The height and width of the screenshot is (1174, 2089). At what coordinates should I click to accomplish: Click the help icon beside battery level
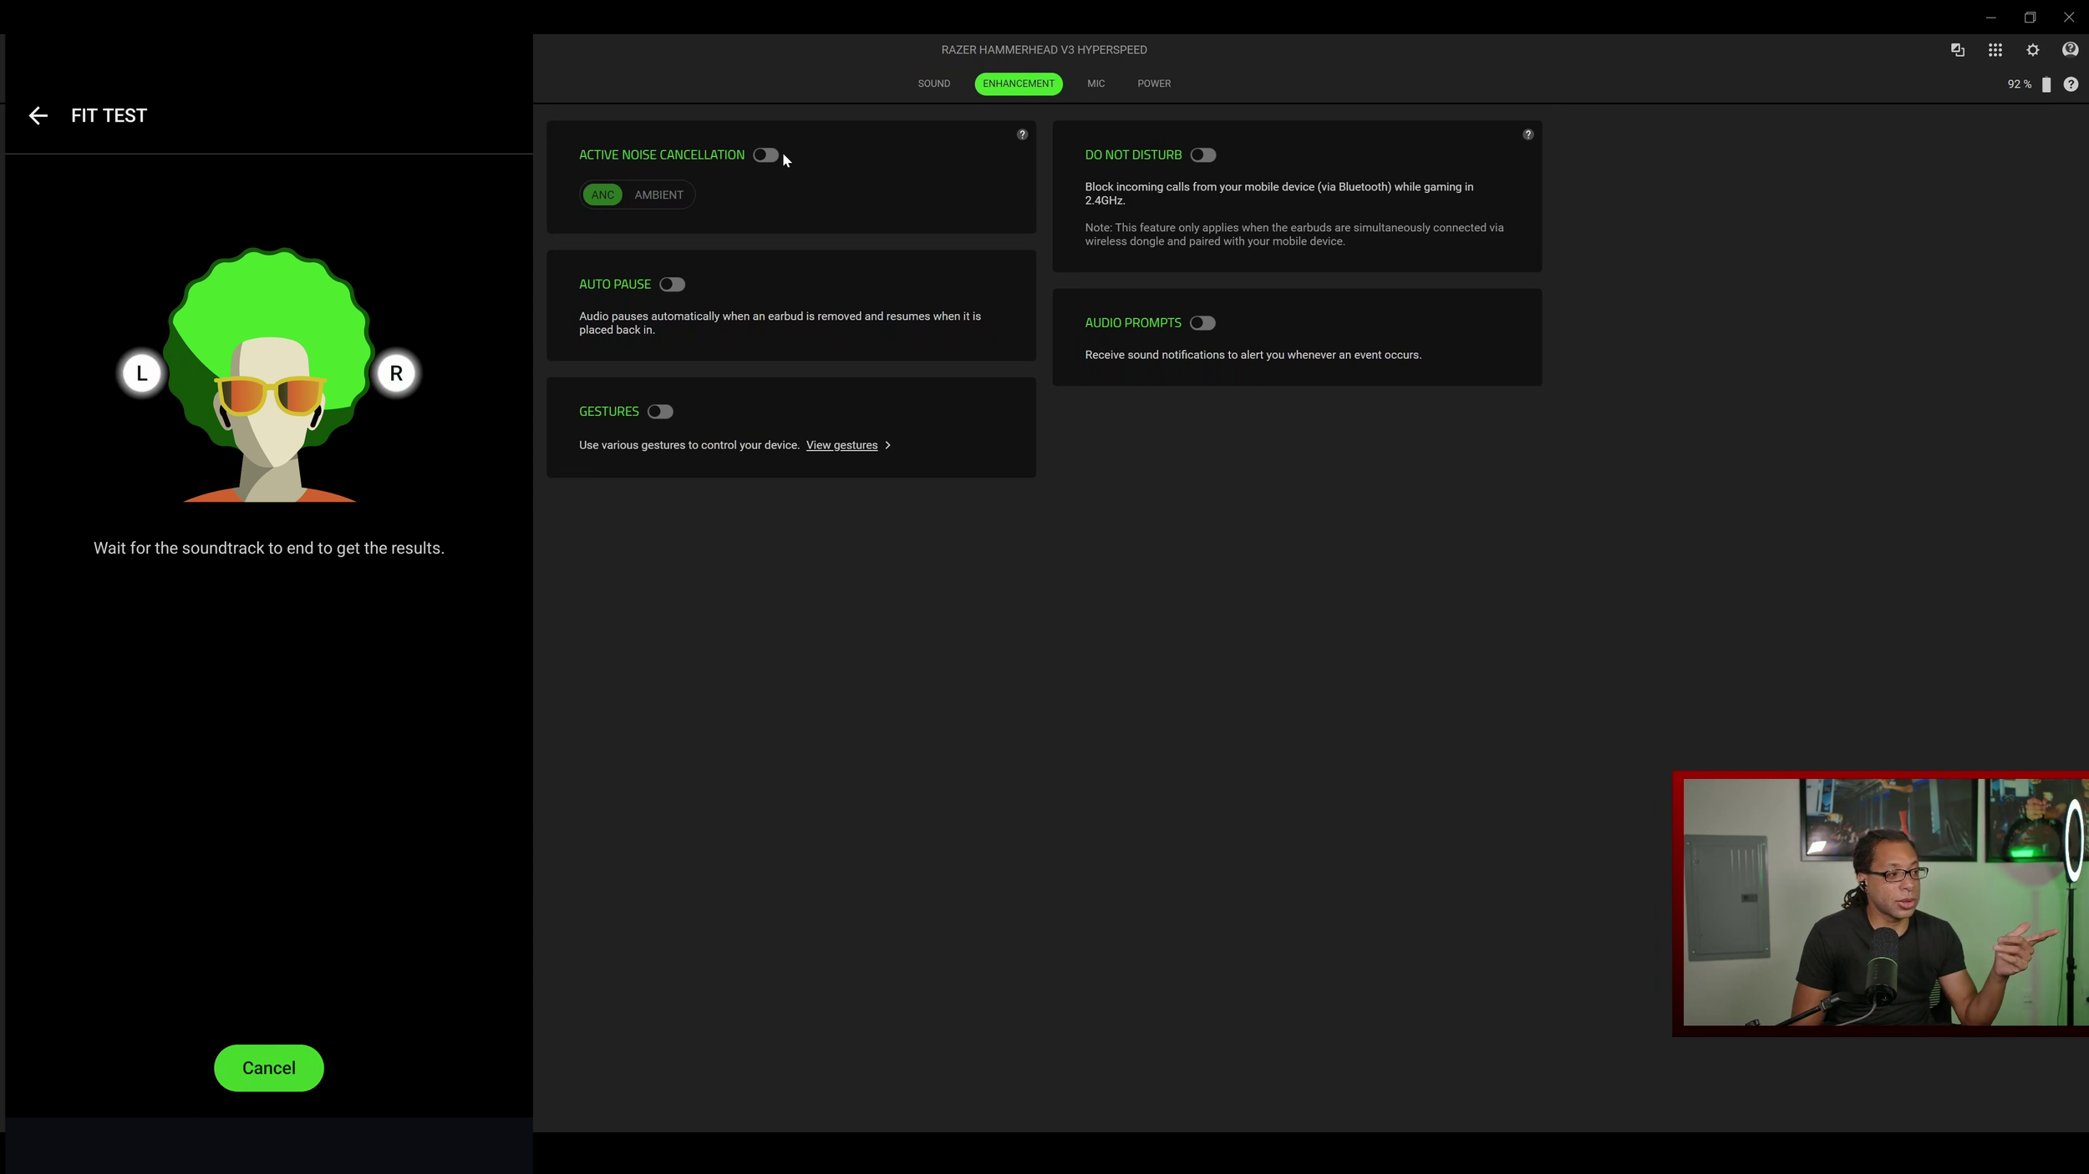(x=2071, y=84)
